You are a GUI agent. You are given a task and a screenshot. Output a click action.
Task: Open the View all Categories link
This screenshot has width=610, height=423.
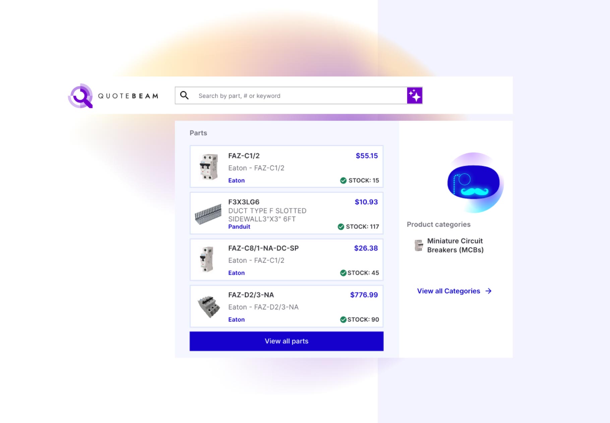coord(448,291)
